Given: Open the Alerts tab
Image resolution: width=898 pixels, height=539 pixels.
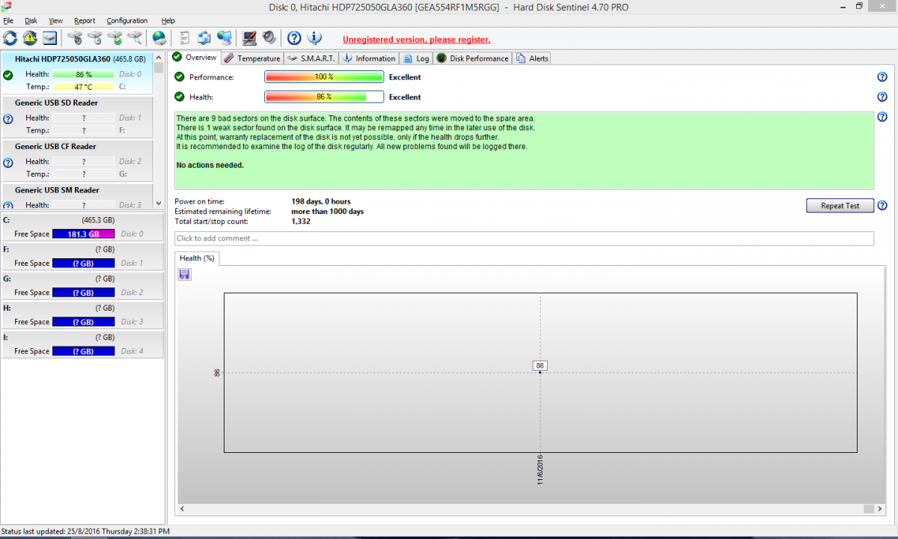Looking at the screenshot, I should 532,58.
